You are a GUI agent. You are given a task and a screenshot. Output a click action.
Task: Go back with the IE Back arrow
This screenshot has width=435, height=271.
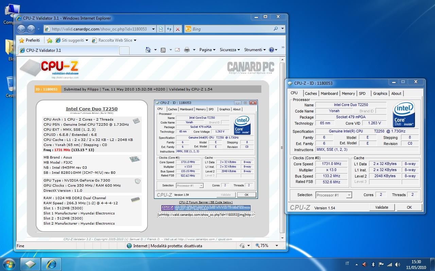coord(21,29)
